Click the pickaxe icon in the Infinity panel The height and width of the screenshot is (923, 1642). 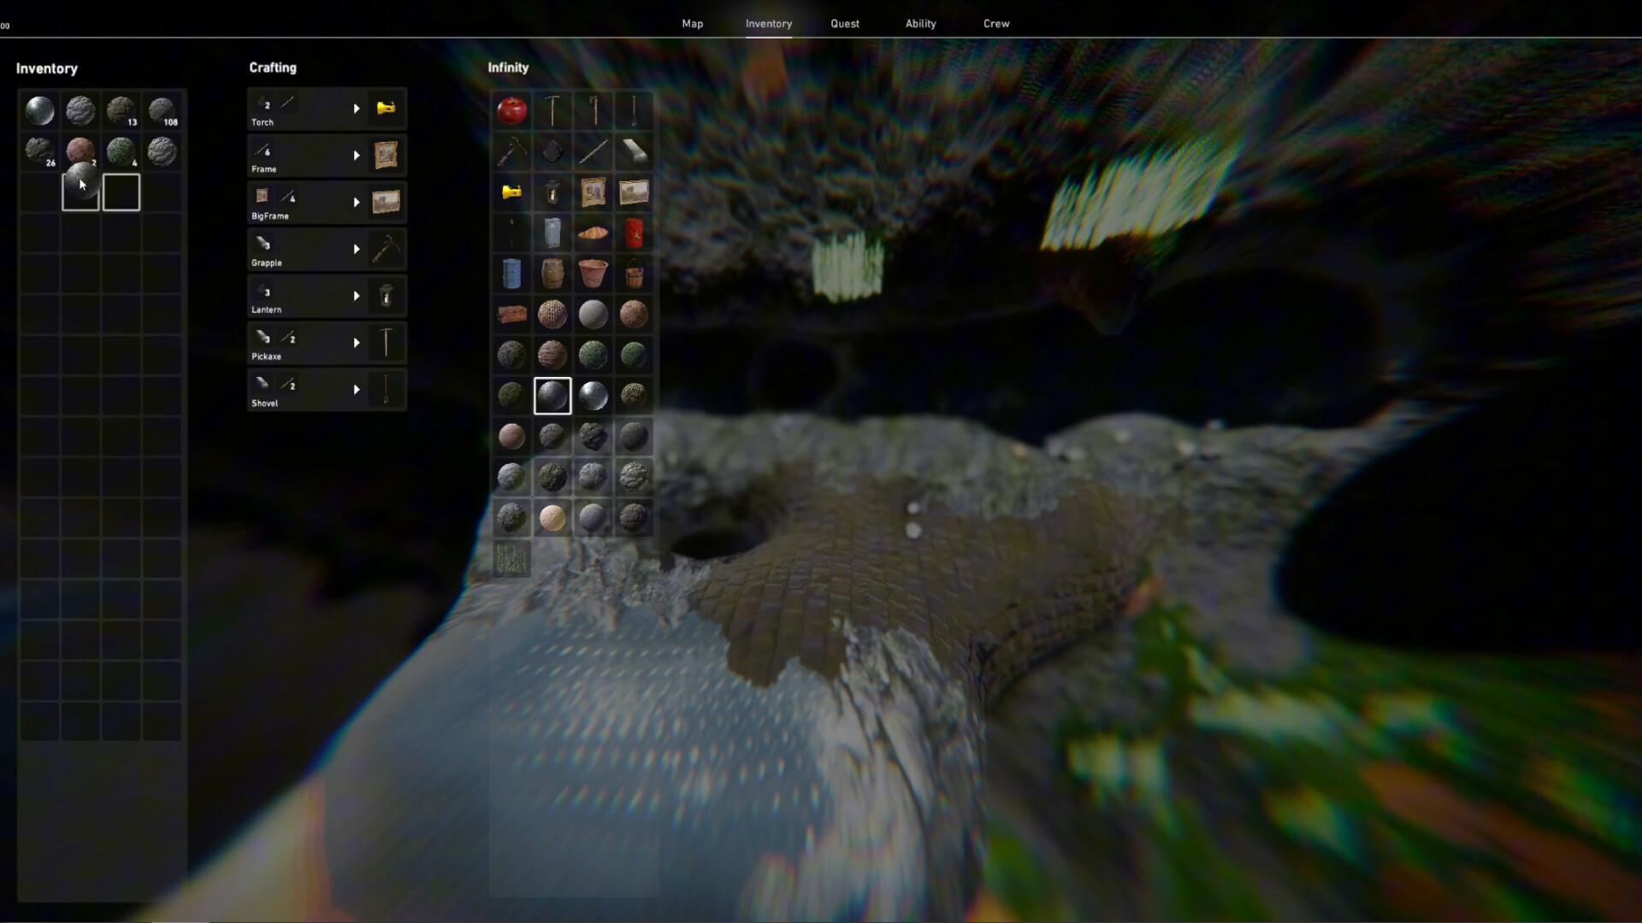pos(552,110)
